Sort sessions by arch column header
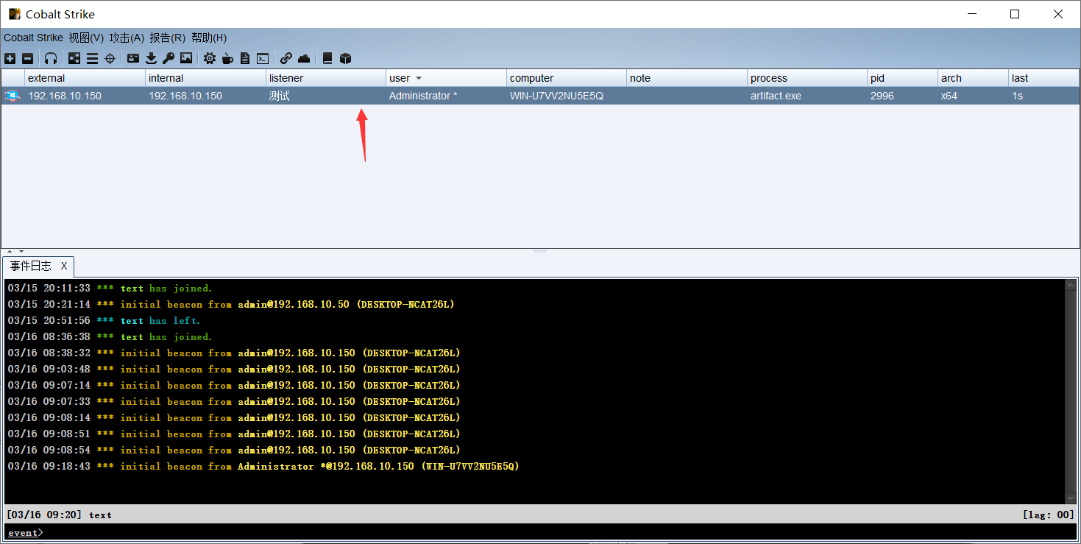This screenshot has height=544, width=1081. [974, 78]
